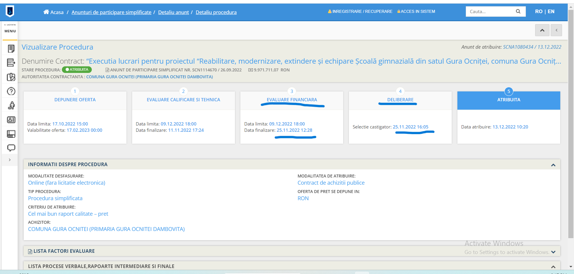The height and width of the screenshot is (274, 574).
Task: Expand the sidebar with the arrow chevron
Action: click(x=10, y=160)
